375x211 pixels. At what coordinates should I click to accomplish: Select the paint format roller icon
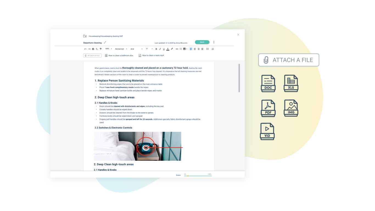point(101,49)
